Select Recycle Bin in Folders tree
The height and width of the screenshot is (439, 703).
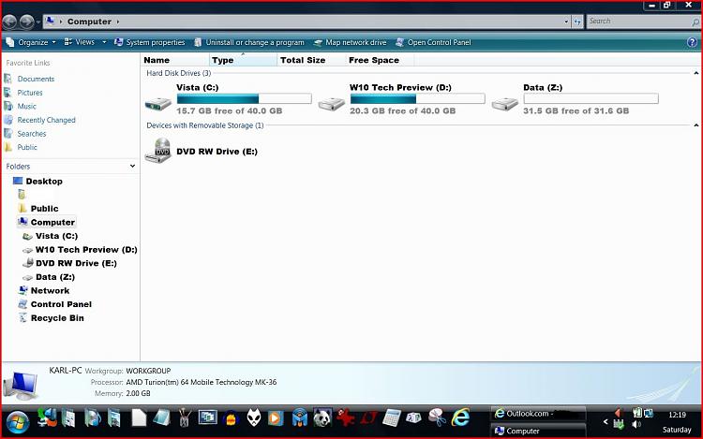pos(57,318)
